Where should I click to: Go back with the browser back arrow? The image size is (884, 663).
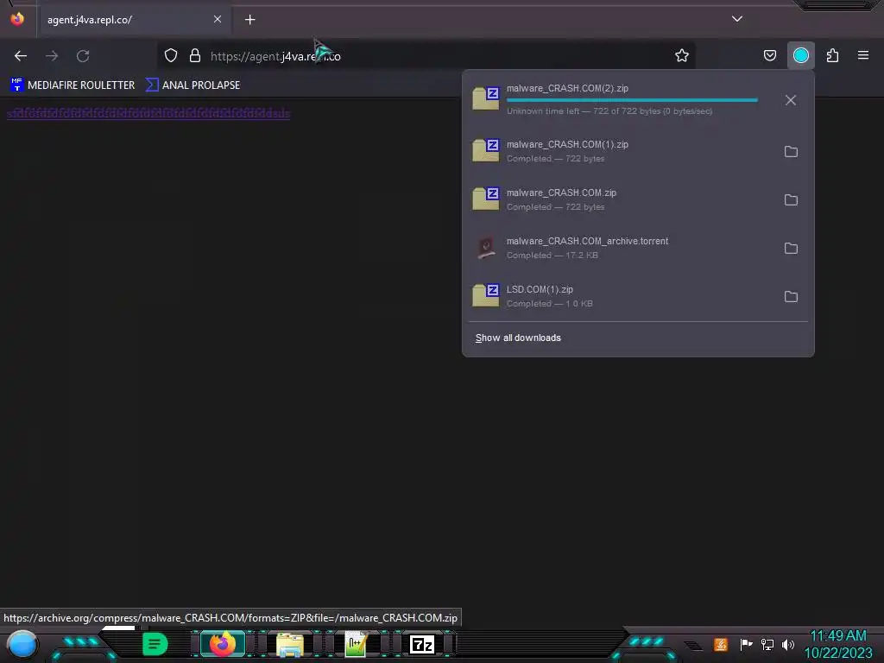click(21, 56)
